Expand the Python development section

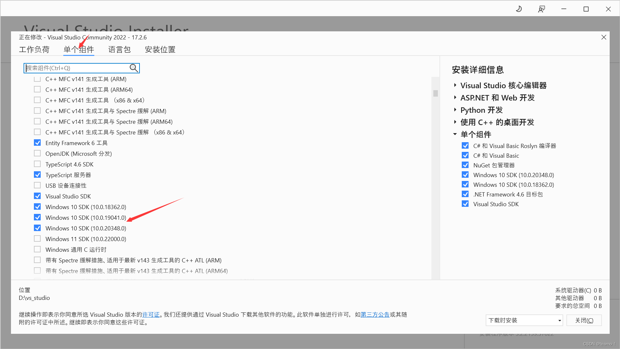(x=455, y=110)
